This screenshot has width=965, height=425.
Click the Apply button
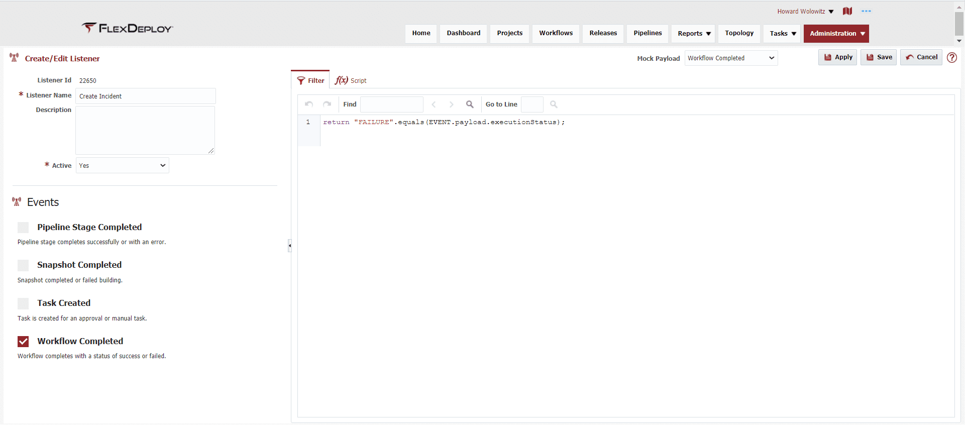(838, 57)
